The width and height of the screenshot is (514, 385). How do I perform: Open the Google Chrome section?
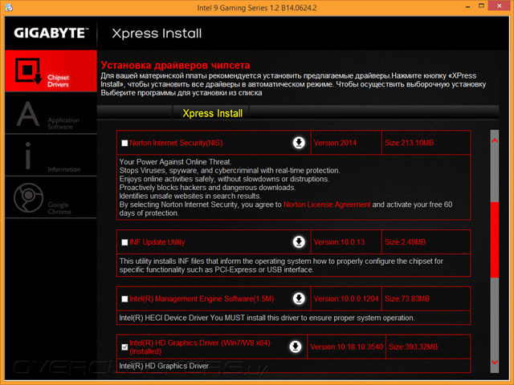pos(51,197)
